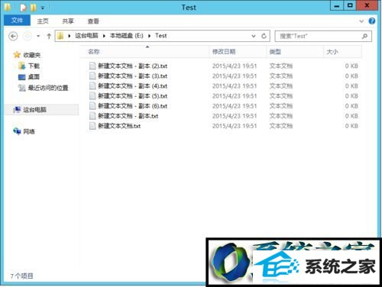Click the search magnifier icon
Screen dimensions: 382x287
[x=364, y=36]
